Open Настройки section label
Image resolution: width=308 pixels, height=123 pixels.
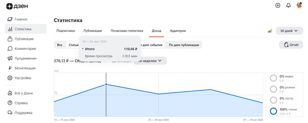23,78
